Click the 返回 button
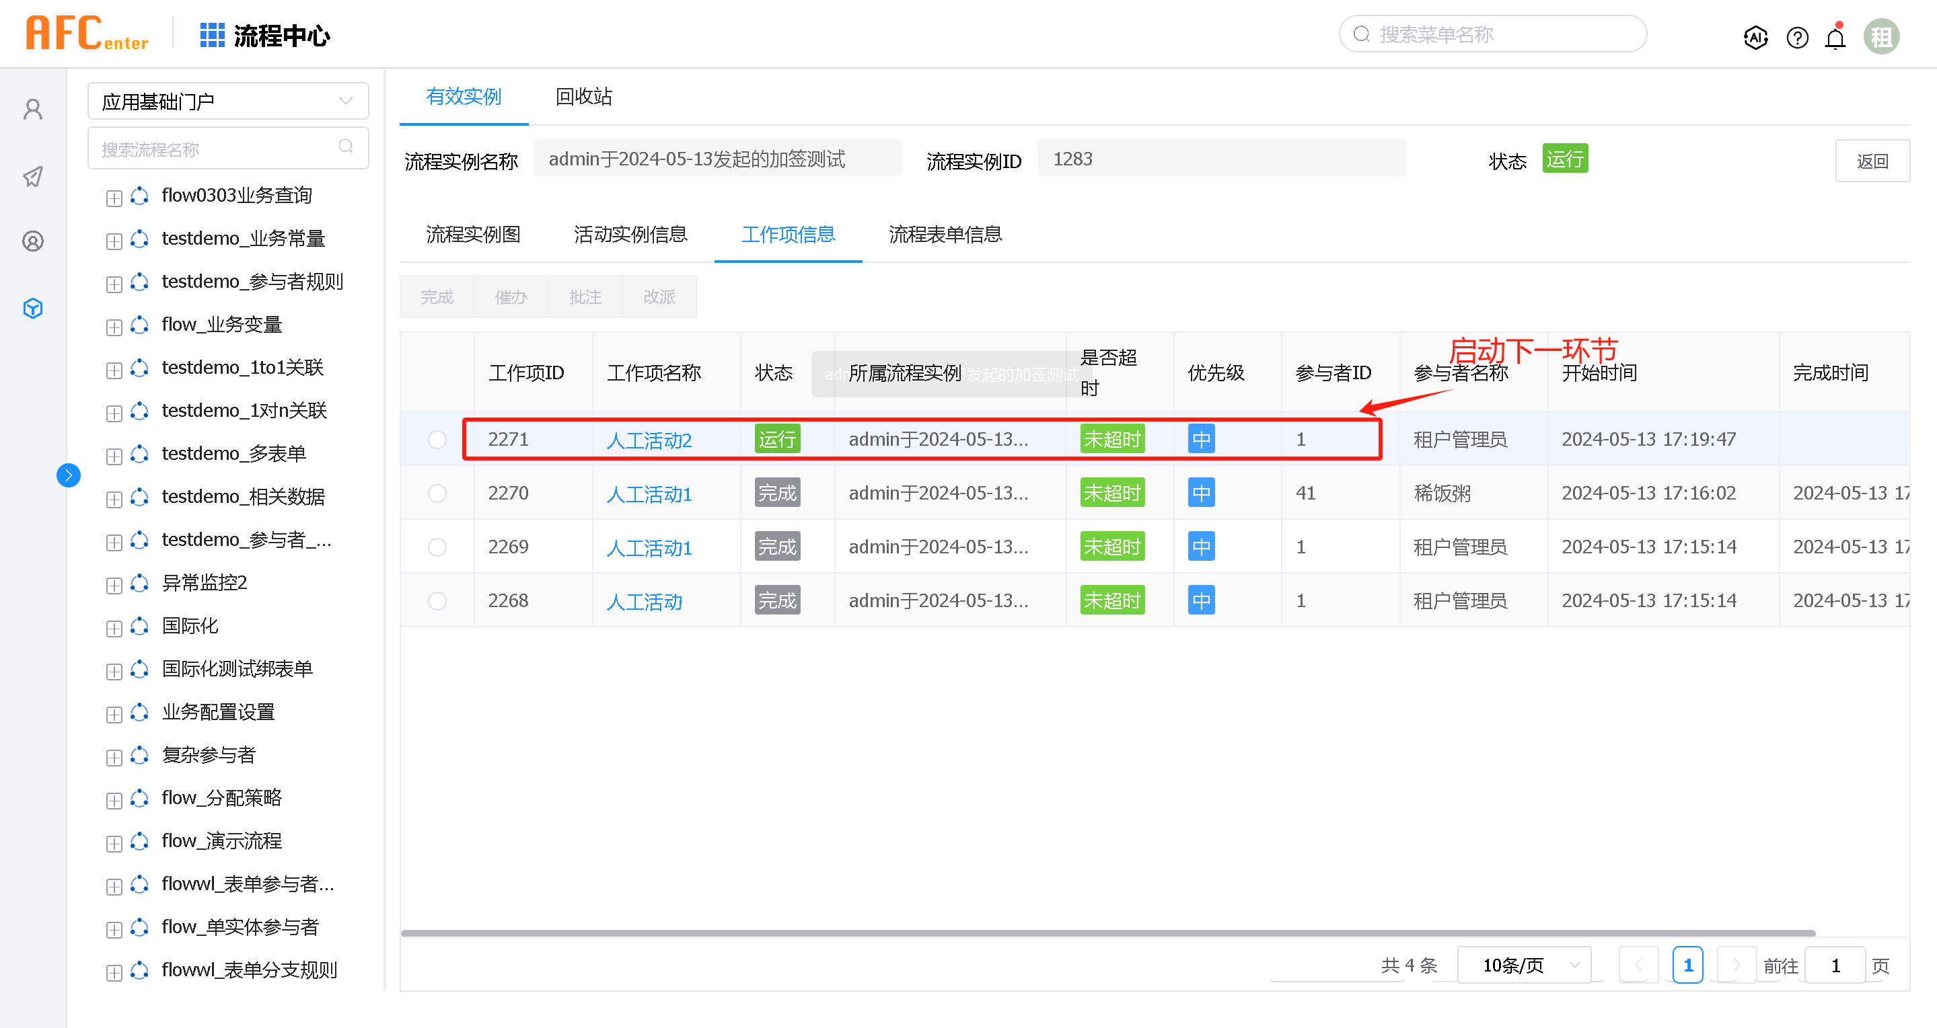The image size is (1937, 1028). point(1872,161)
